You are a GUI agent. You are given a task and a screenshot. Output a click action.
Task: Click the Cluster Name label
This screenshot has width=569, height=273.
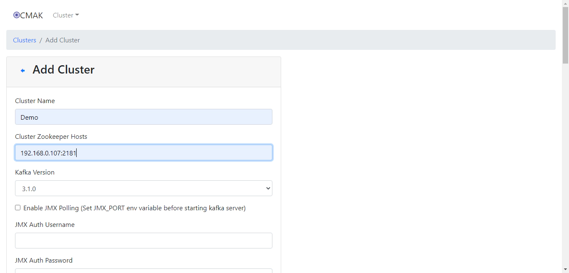[35, 101]
